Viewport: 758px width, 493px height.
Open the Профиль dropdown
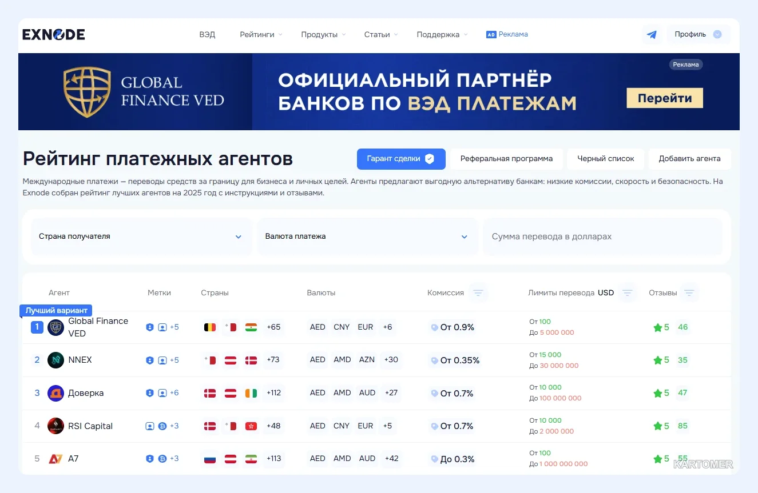tap(699, 34)
